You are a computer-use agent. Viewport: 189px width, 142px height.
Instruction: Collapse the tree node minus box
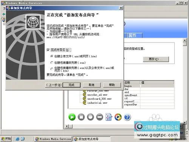(x=4, y=24)
